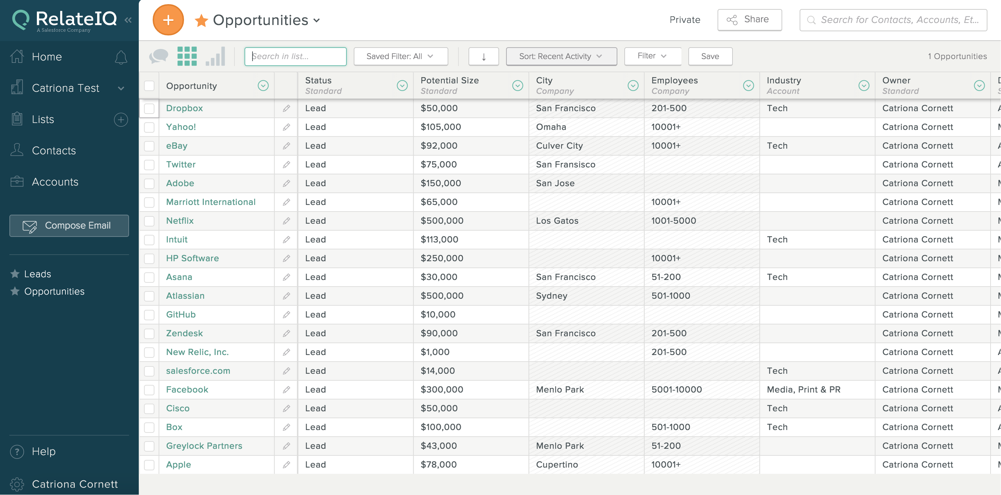Reverse sort order with down arrow
Image resolution: width=1001 pixels, height=495 pixels.
click(x=483, y=57)
